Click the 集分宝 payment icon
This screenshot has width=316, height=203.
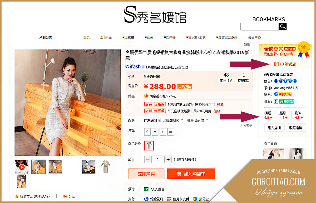tap(195, 199)
